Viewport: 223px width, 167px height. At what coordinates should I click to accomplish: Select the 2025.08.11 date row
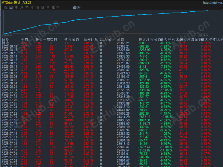[x=9, y=67]
